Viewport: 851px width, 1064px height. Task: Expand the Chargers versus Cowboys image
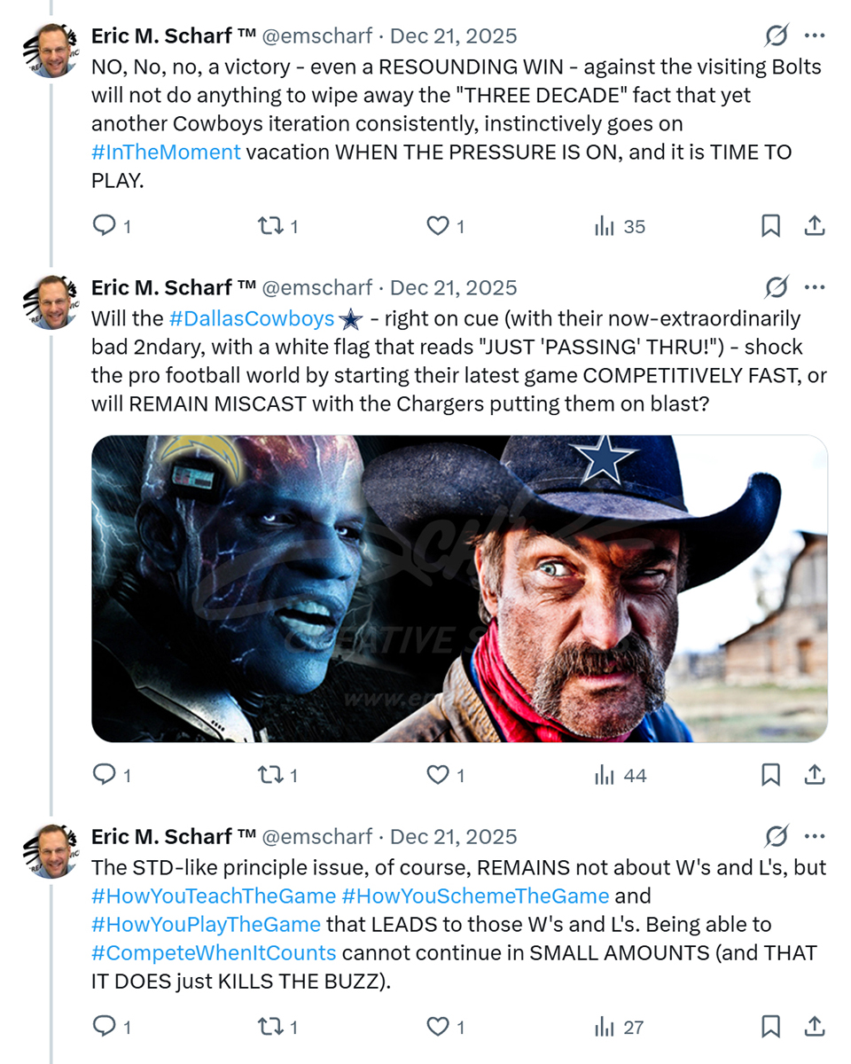tap(459, 588)
